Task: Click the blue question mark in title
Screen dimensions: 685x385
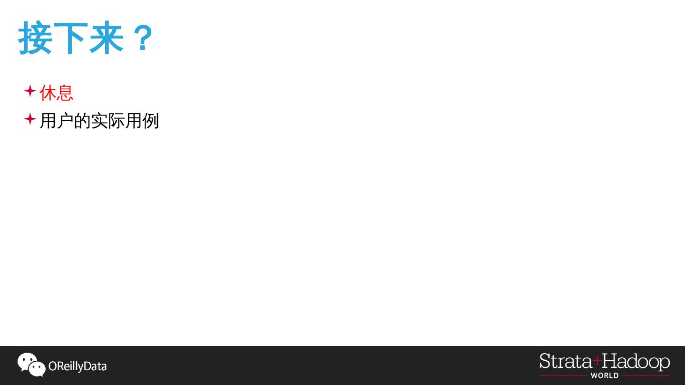Action: tap(143, 38)
